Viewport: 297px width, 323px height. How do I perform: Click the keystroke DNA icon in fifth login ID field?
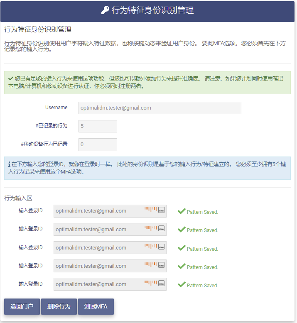click(x=162, y=284)
